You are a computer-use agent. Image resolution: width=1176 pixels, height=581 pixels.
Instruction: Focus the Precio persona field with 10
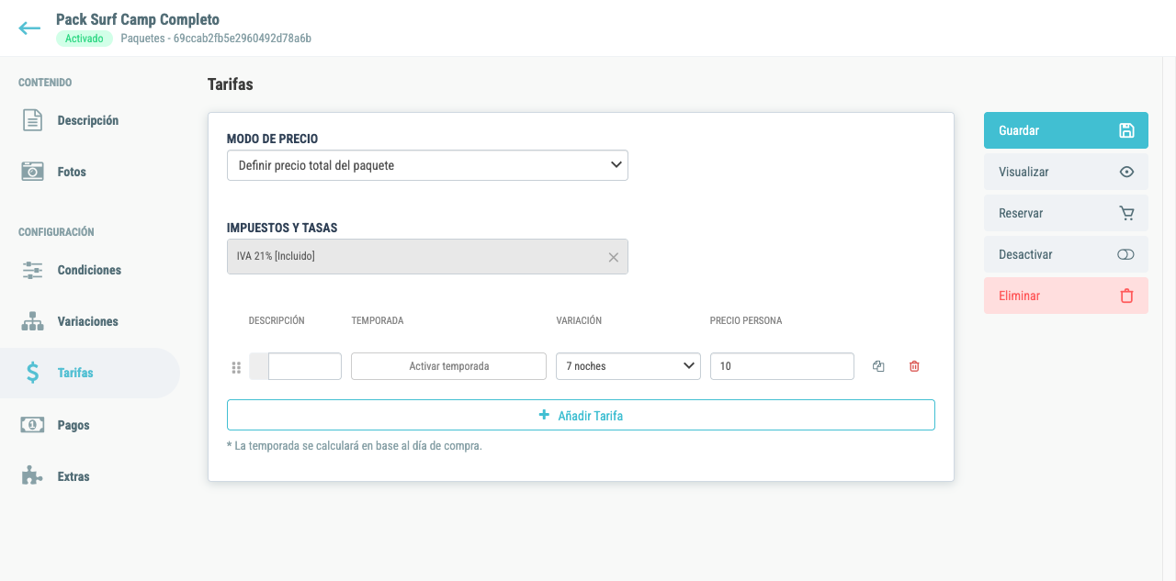click(782, 366)
